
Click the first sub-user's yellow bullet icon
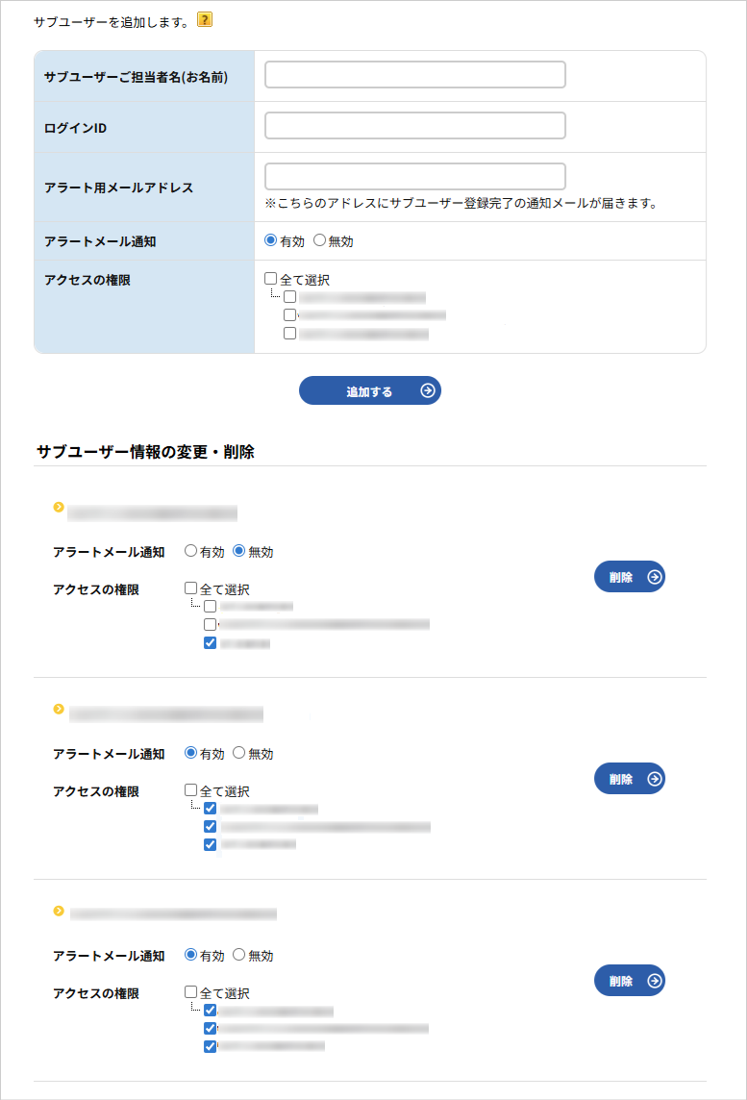tap(59, 507)
